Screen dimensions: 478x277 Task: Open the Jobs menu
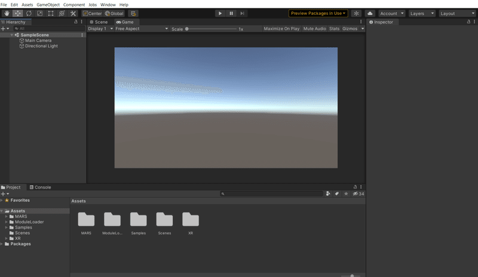tap(93, 5)
